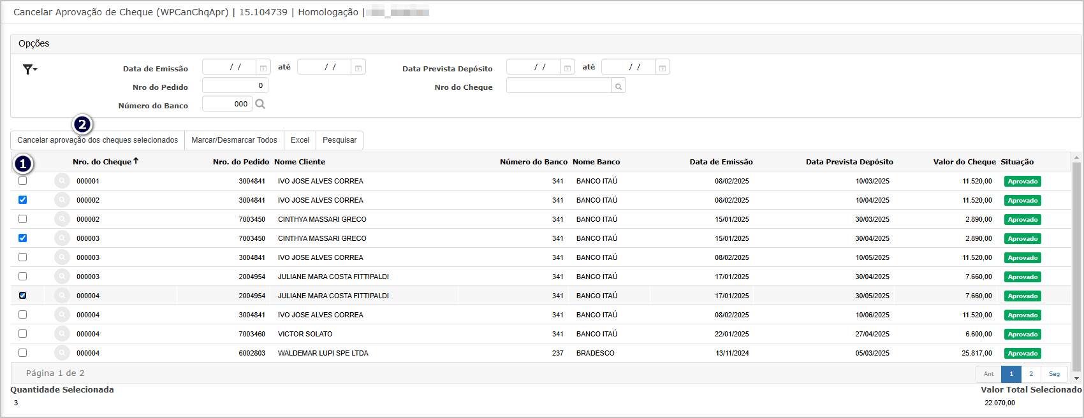Viewport: 1084px width, 418px height.
Task: Open the filter funnel dropdown in Opções
Action: click(29, 69)
